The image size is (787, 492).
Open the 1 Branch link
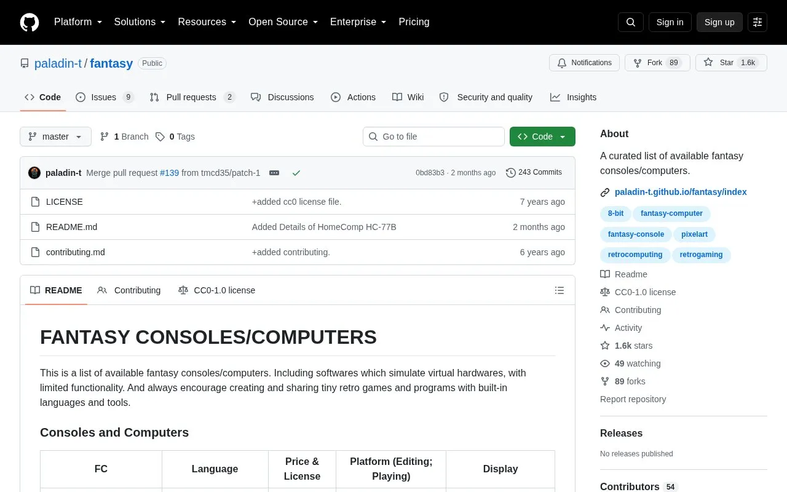(124, 137)
